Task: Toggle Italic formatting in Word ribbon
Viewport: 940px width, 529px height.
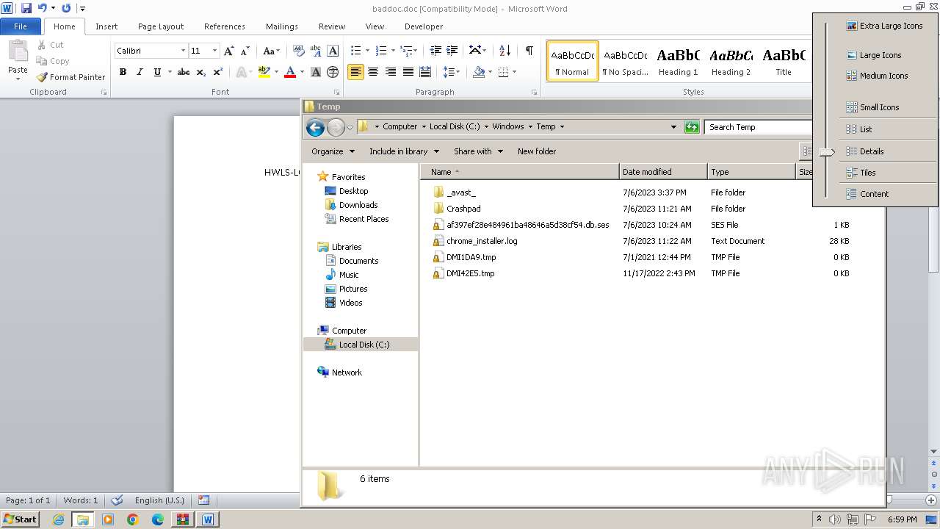Action: coord(140,72)
